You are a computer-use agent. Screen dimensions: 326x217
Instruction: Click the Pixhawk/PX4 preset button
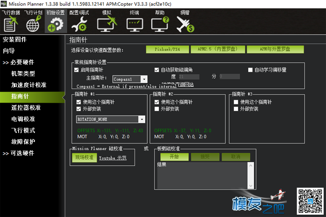click(x=167, y=49)
